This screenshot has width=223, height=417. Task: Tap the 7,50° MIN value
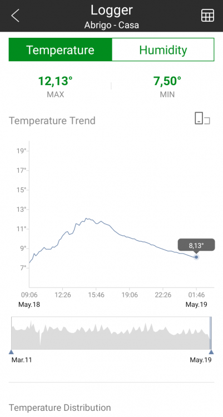[167, 81]
